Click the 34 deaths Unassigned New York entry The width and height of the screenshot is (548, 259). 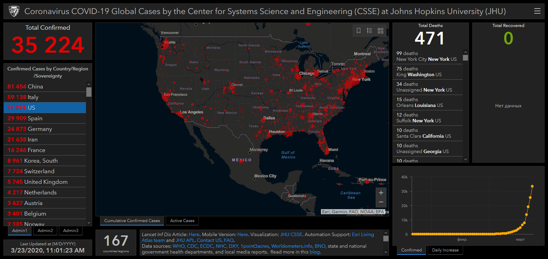428,87
